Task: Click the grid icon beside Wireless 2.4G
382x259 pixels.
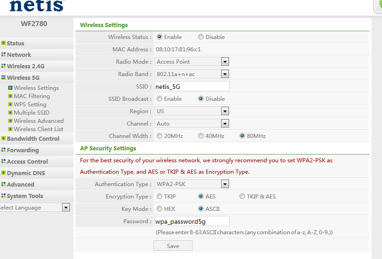Action: pos(3,66)
